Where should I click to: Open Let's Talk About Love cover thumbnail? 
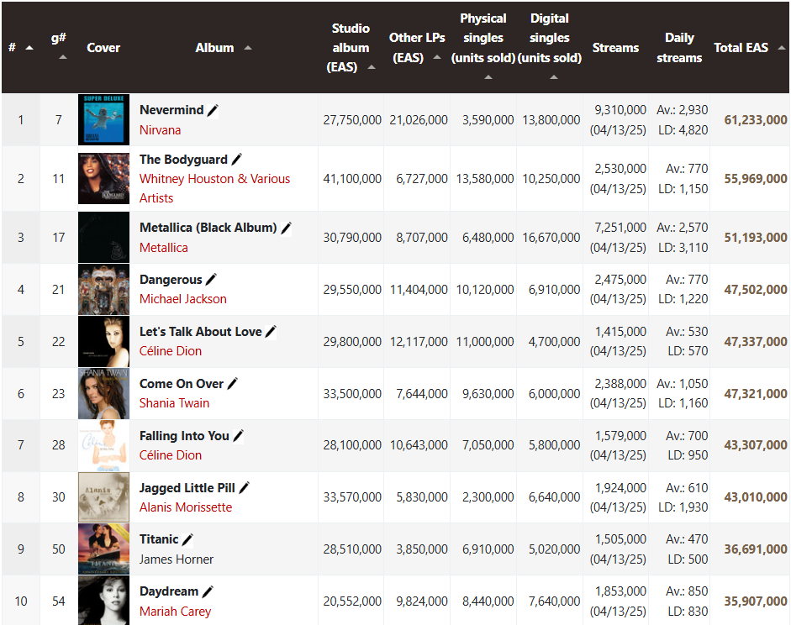click(103, 341)
